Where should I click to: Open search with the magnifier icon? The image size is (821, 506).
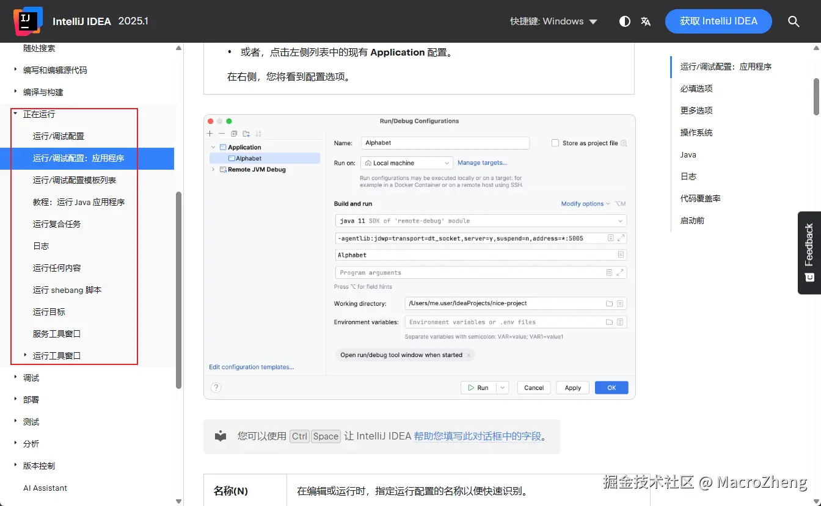[794, 21]
